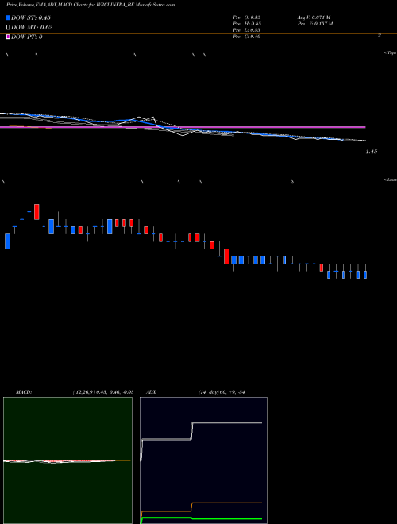Click the white DOW MT legend swatch
The height and width of the screenshot is (524, 397).
click(8, 28)
